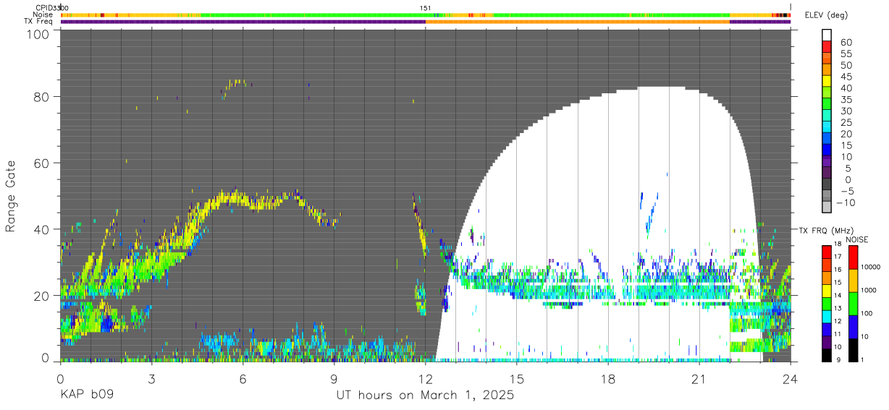Select the lightest gray bottom swatch of the ELEV colorbar
The height and width of the screenshot is (410, 889).
click(x=827, y=207)
